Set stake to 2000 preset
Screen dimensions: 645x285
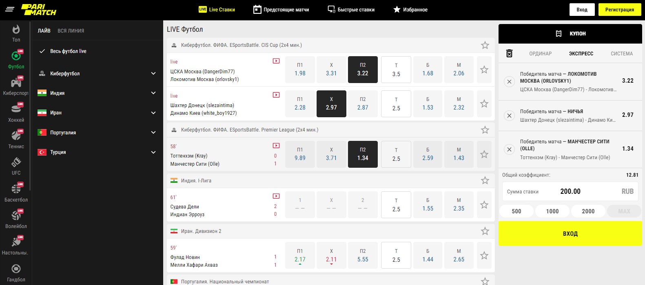pos(588,211)
